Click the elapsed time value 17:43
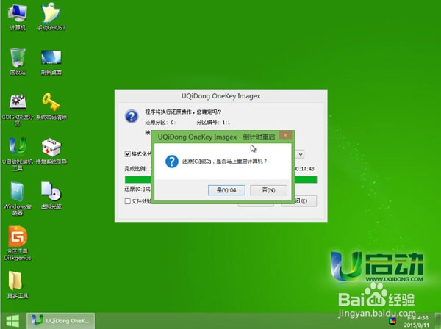This screenshot has width=441, height=329. click(x=304, y=169)
